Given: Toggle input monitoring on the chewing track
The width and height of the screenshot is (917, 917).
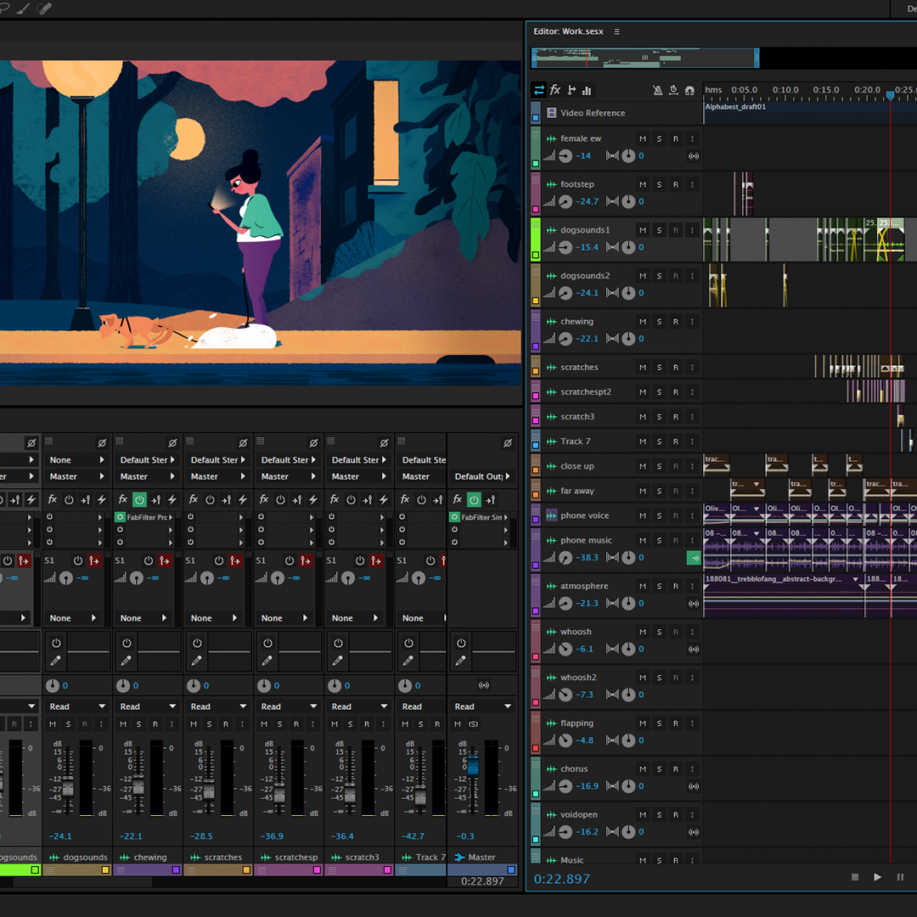Looking at the screenshot, I should coord(692,322).
